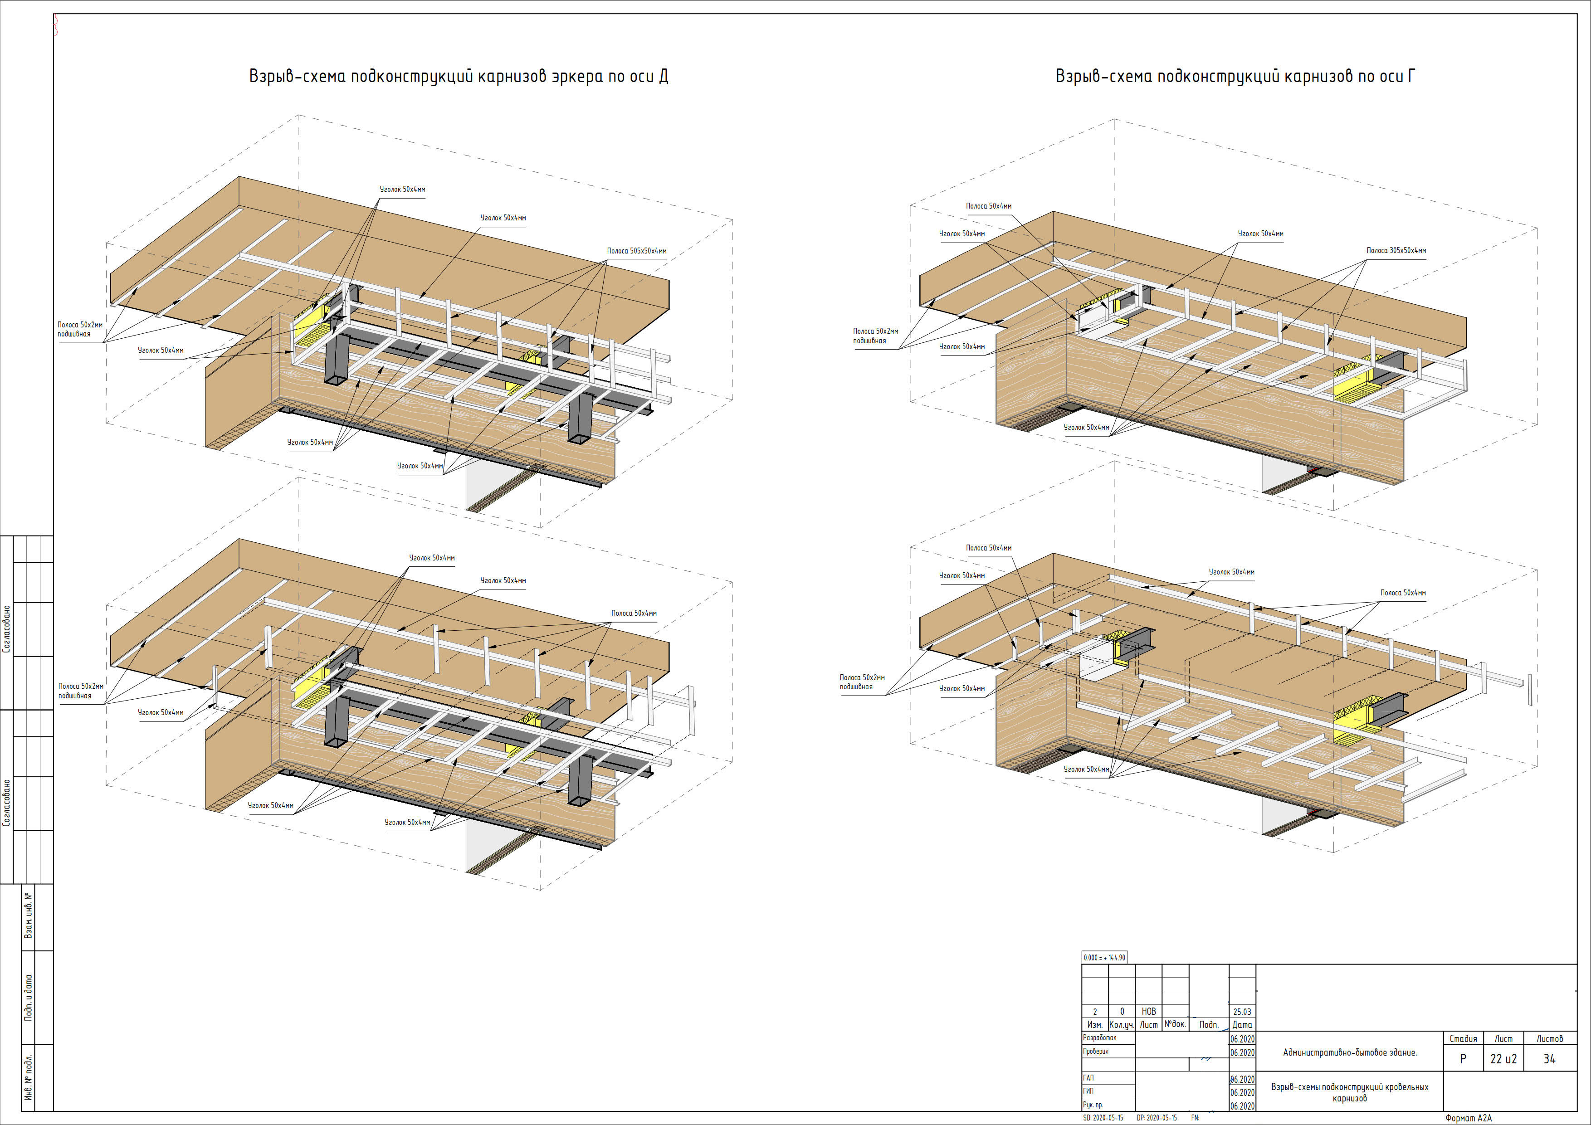Click the elevation note "0.000 = + 144.90"

pyautogui.click(x=1105, y=957)
